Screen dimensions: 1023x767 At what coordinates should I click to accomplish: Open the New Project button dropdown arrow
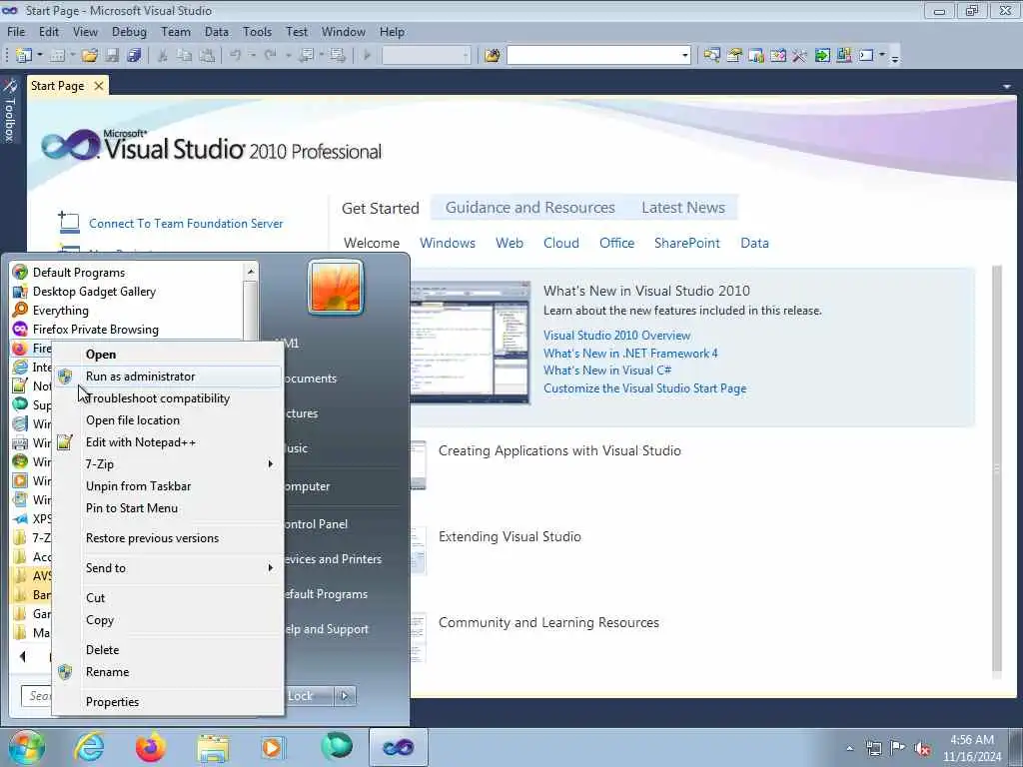pos(40,56)
